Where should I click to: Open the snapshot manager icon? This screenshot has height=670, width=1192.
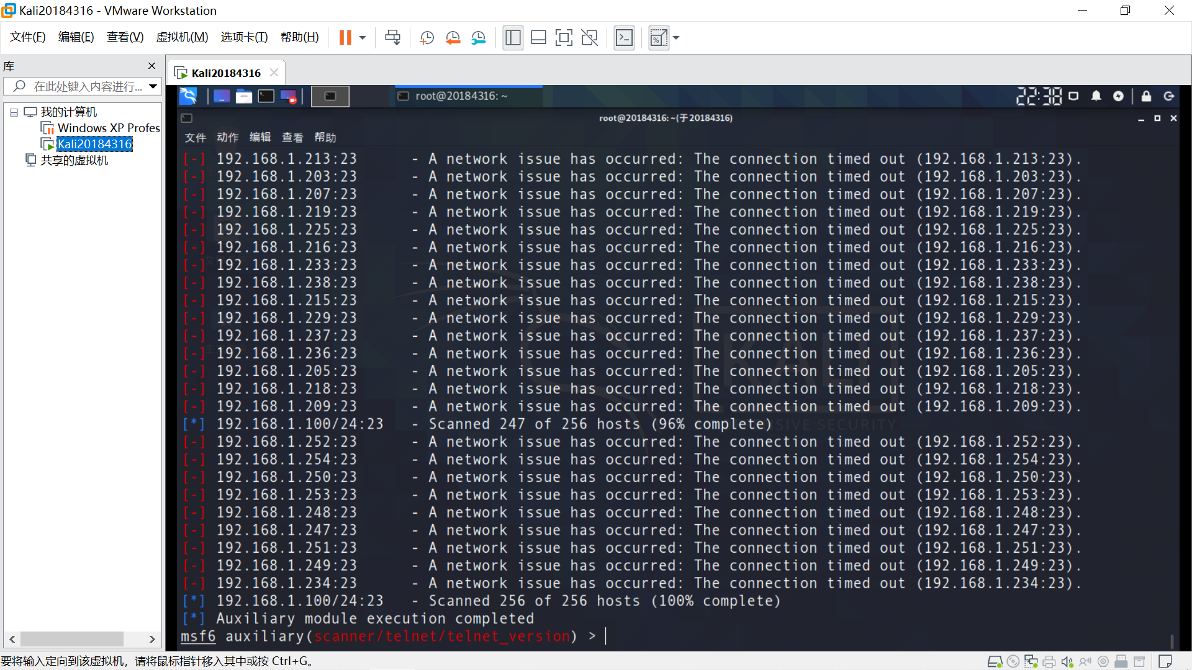[x=478, y=38]
